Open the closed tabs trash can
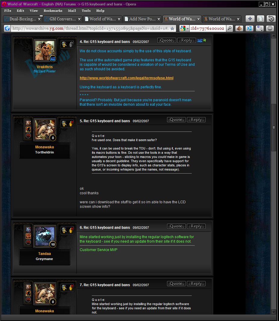This screenshot has height=321, width=279. point(271,19)
